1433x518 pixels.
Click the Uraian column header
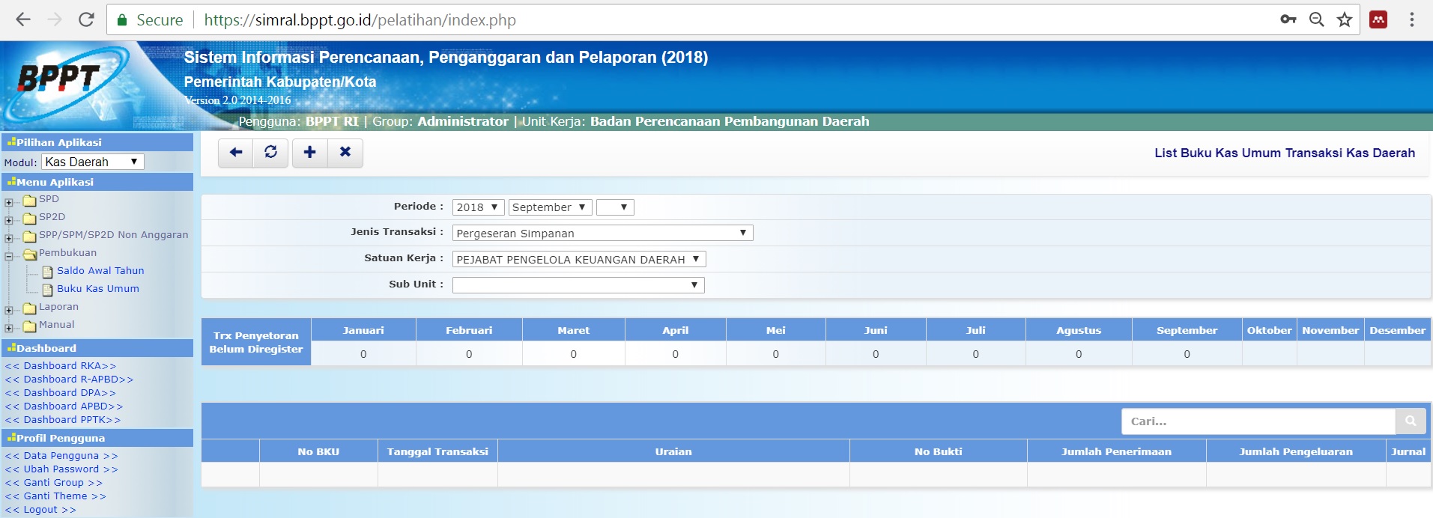coord(673,451)
